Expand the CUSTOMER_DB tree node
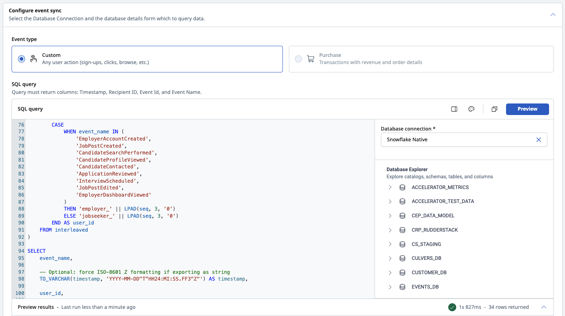The image size is (565, 316). 390,273
